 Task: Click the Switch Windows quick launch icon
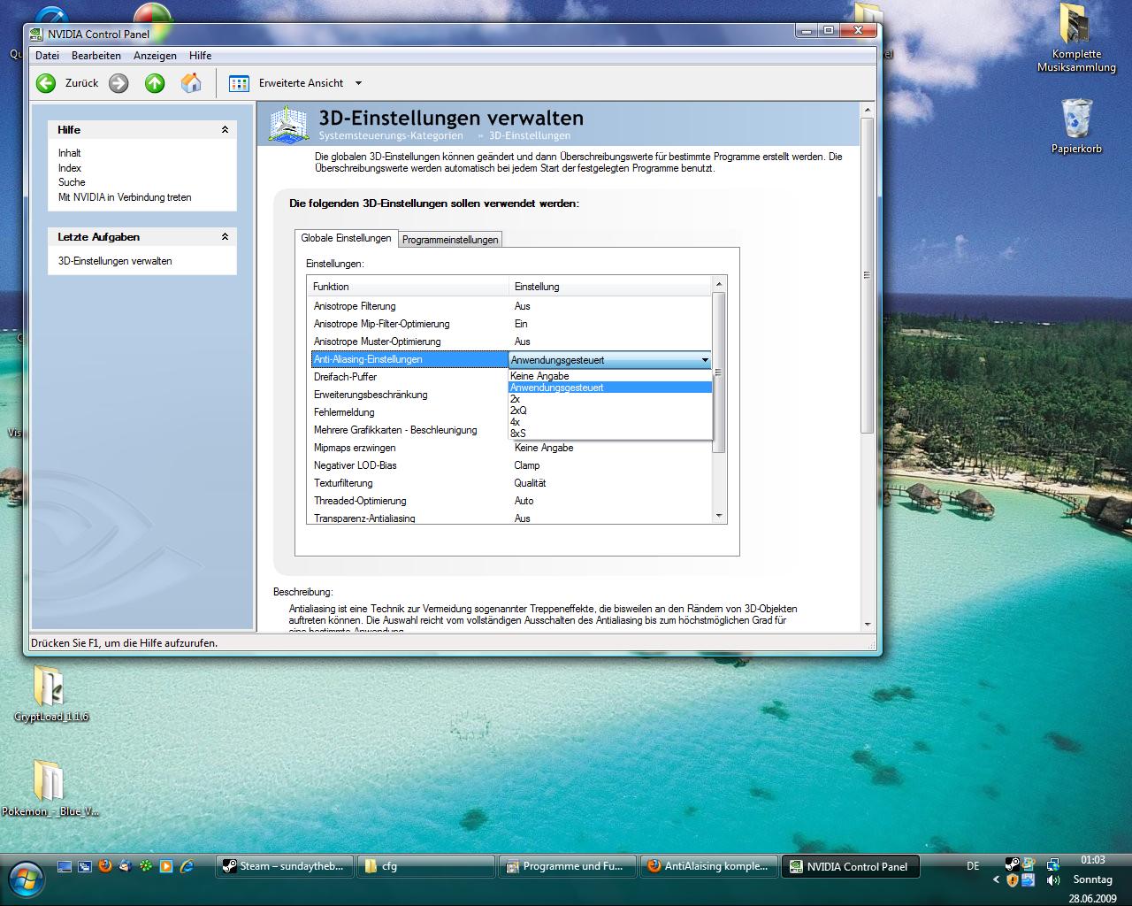(85, 866)
